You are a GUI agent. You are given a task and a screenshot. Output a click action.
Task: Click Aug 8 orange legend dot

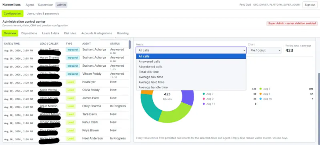[x=261, y=94]
